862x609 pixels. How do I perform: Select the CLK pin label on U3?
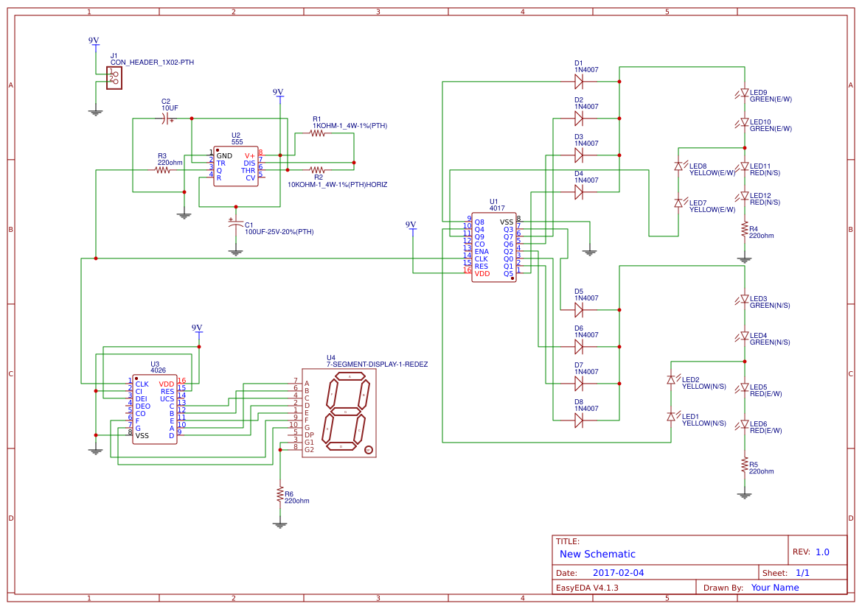tap(142, 384)
